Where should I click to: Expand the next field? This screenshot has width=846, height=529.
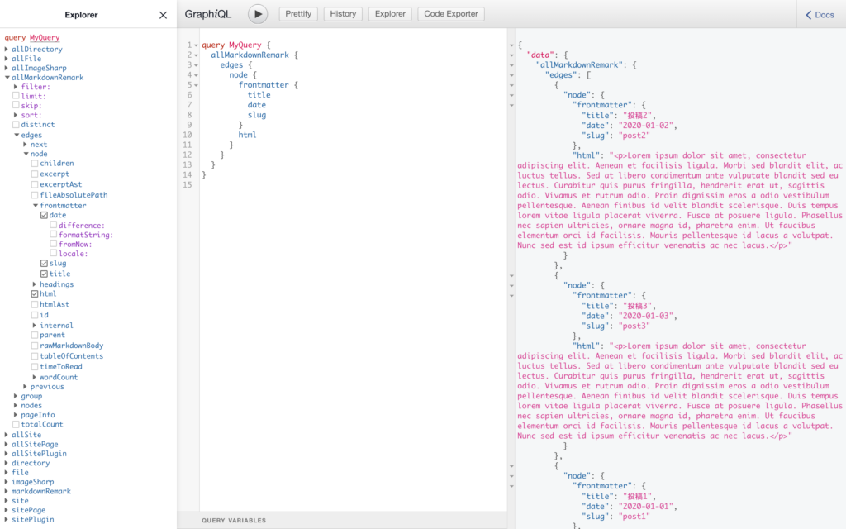point(26,144)
